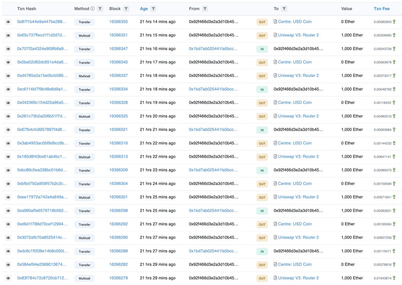402x285 pixels.
Task: Click the eye preview icon on transaction 0x87f1b44e
Action: [x=8, y=22]
